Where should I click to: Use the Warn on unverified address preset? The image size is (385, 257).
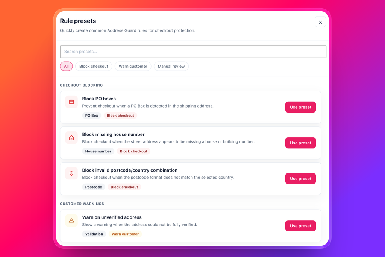(x=300, y=226)
